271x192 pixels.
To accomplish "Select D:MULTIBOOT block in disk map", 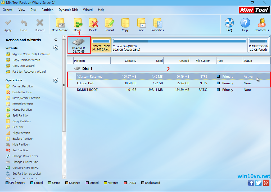I will coord(258,45).
